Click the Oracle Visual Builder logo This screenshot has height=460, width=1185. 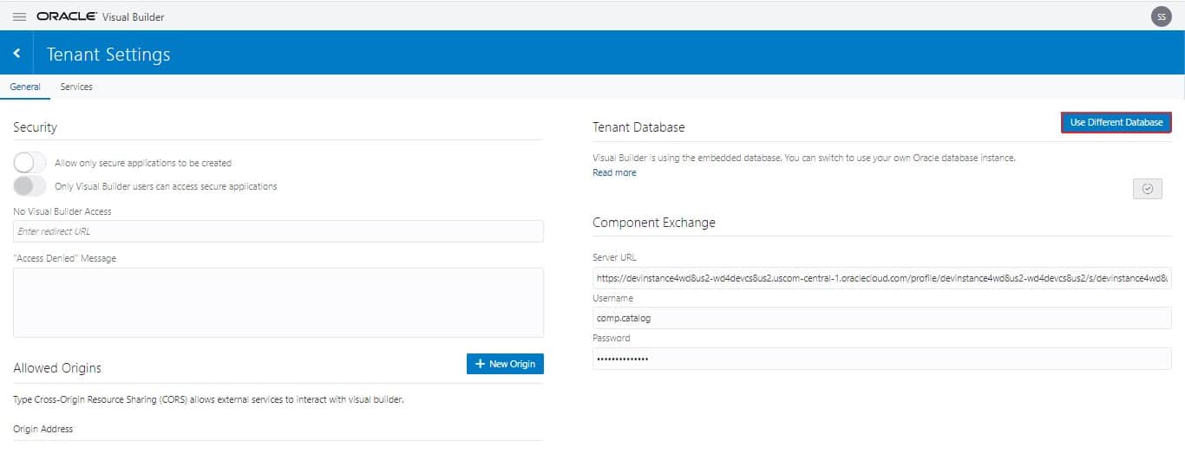pyautogui.click(x=101, y=16)
